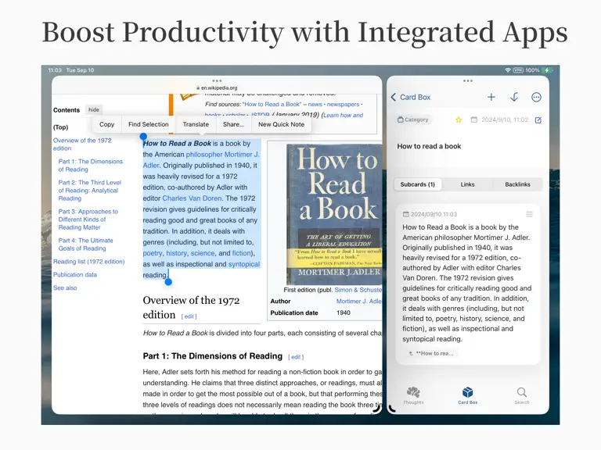This screenshot has width=601, height=450.
Task: Open the more options ellipsis circle icon
Action: [x=536, y=97]
